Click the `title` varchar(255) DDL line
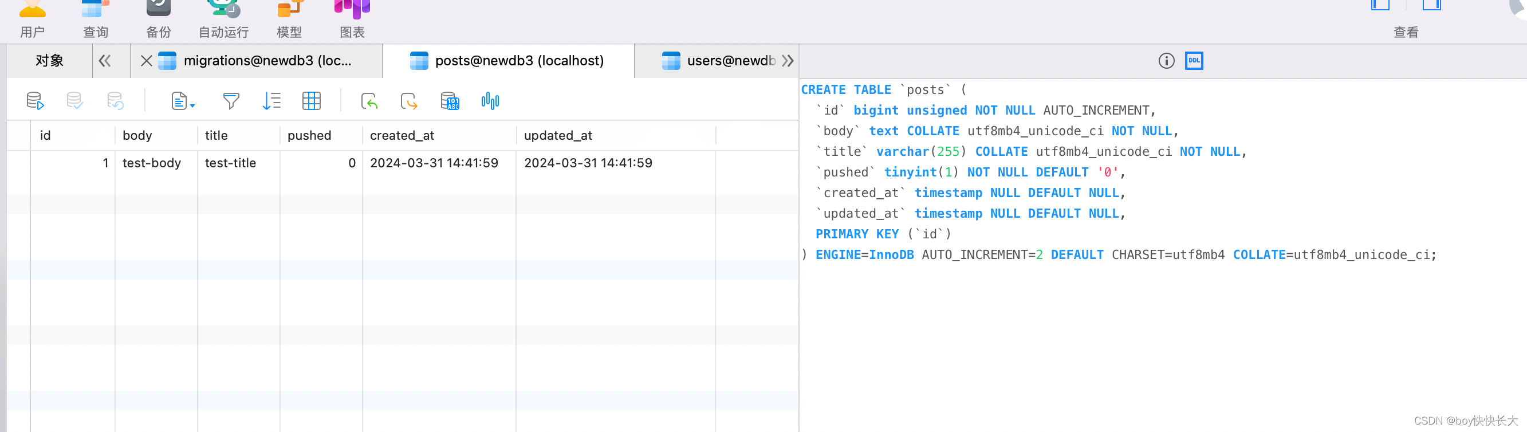Viewport: 1527px width, 432px height. pos(1032,152)
